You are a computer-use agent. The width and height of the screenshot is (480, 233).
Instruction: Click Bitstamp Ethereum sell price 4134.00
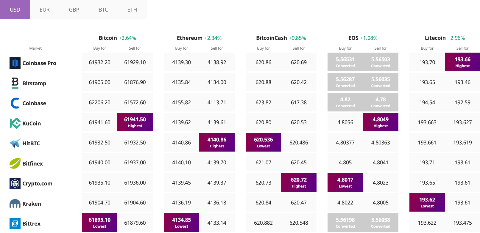coord(217,82)
